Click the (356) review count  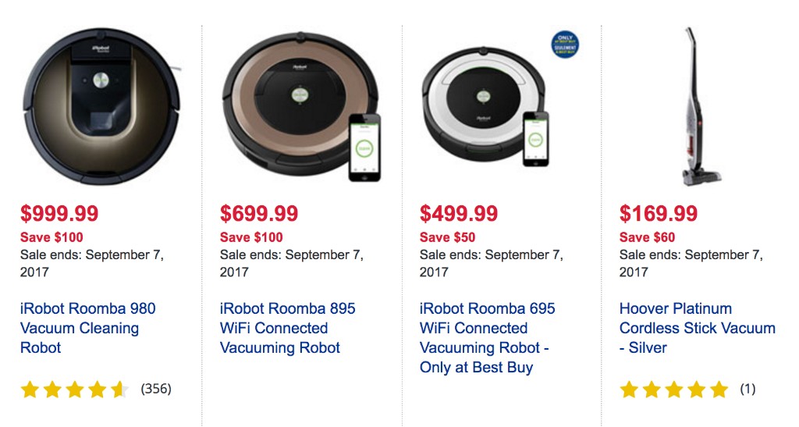(x=156, y=388)
